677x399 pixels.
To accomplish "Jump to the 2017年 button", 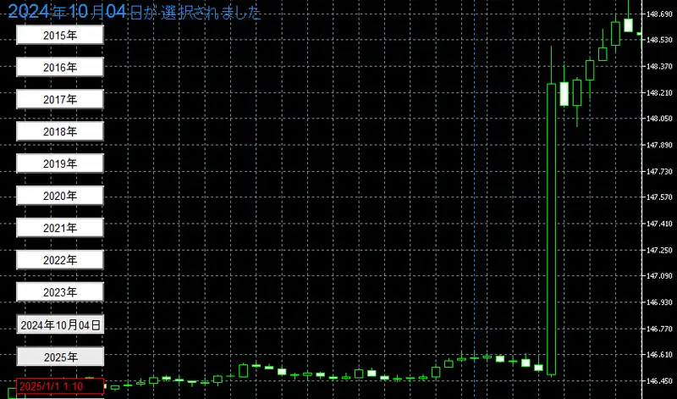I will tap(60, 99).
